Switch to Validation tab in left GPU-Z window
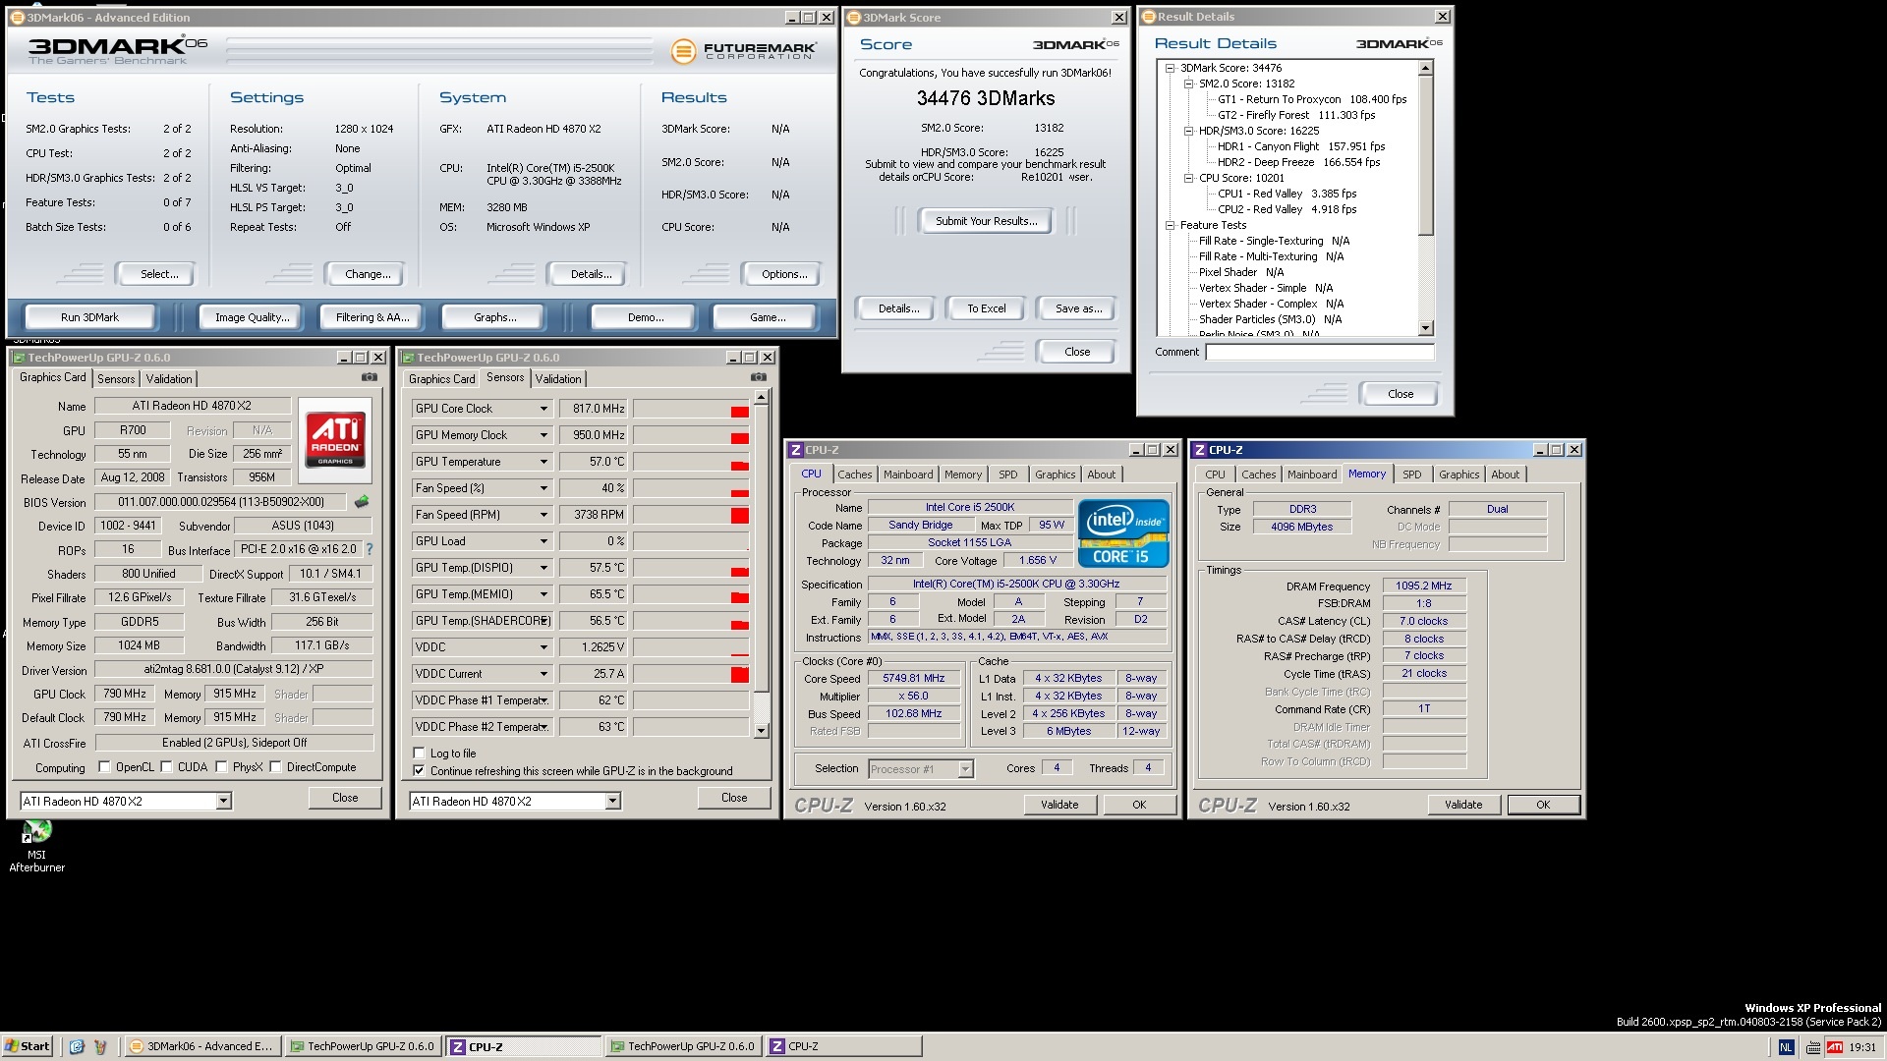Screen dimensions: 1887x1061 tap(169, 379)
